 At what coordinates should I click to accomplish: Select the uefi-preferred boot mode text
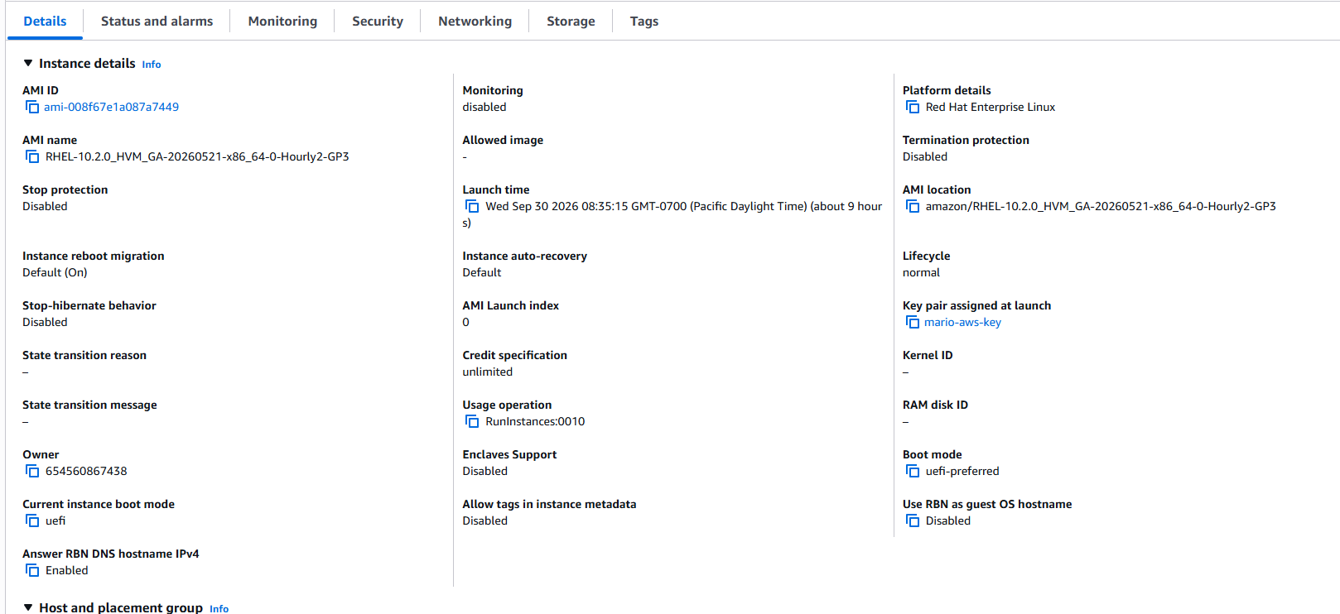tap(962, 471)
